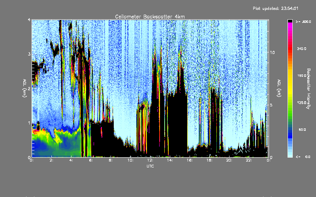Click the '8:' UTC hour tick label
Image resolution: width=316 pixels, height=197 pixels.
tap(111, 160)
